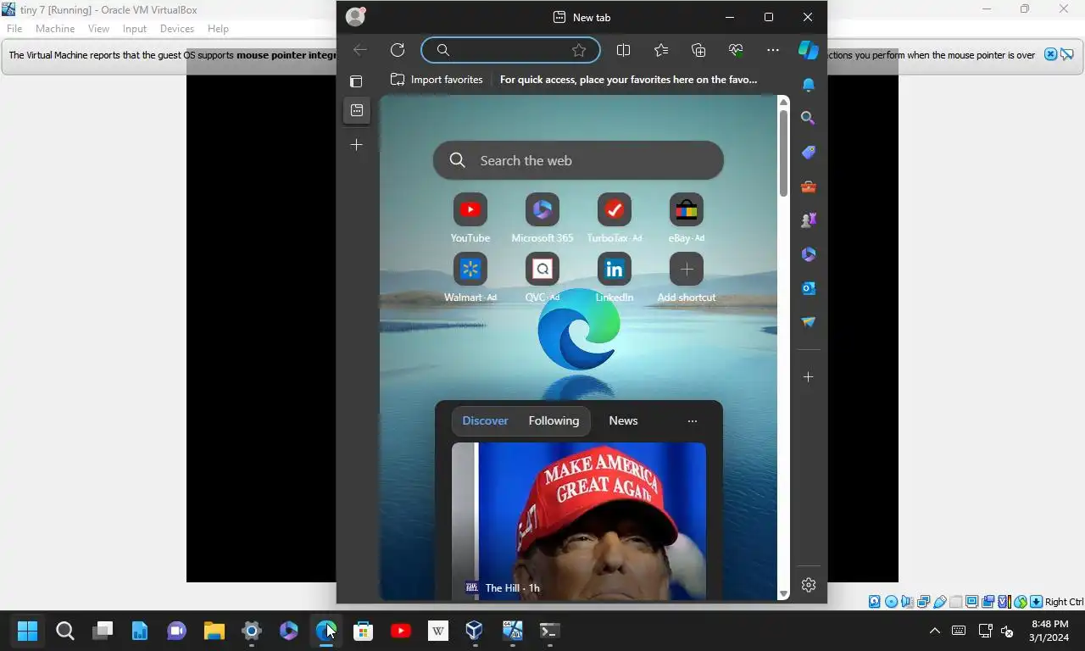Switch to the Discover feed tab
This screenshot has width=1085, height=651.
(485, 420)
